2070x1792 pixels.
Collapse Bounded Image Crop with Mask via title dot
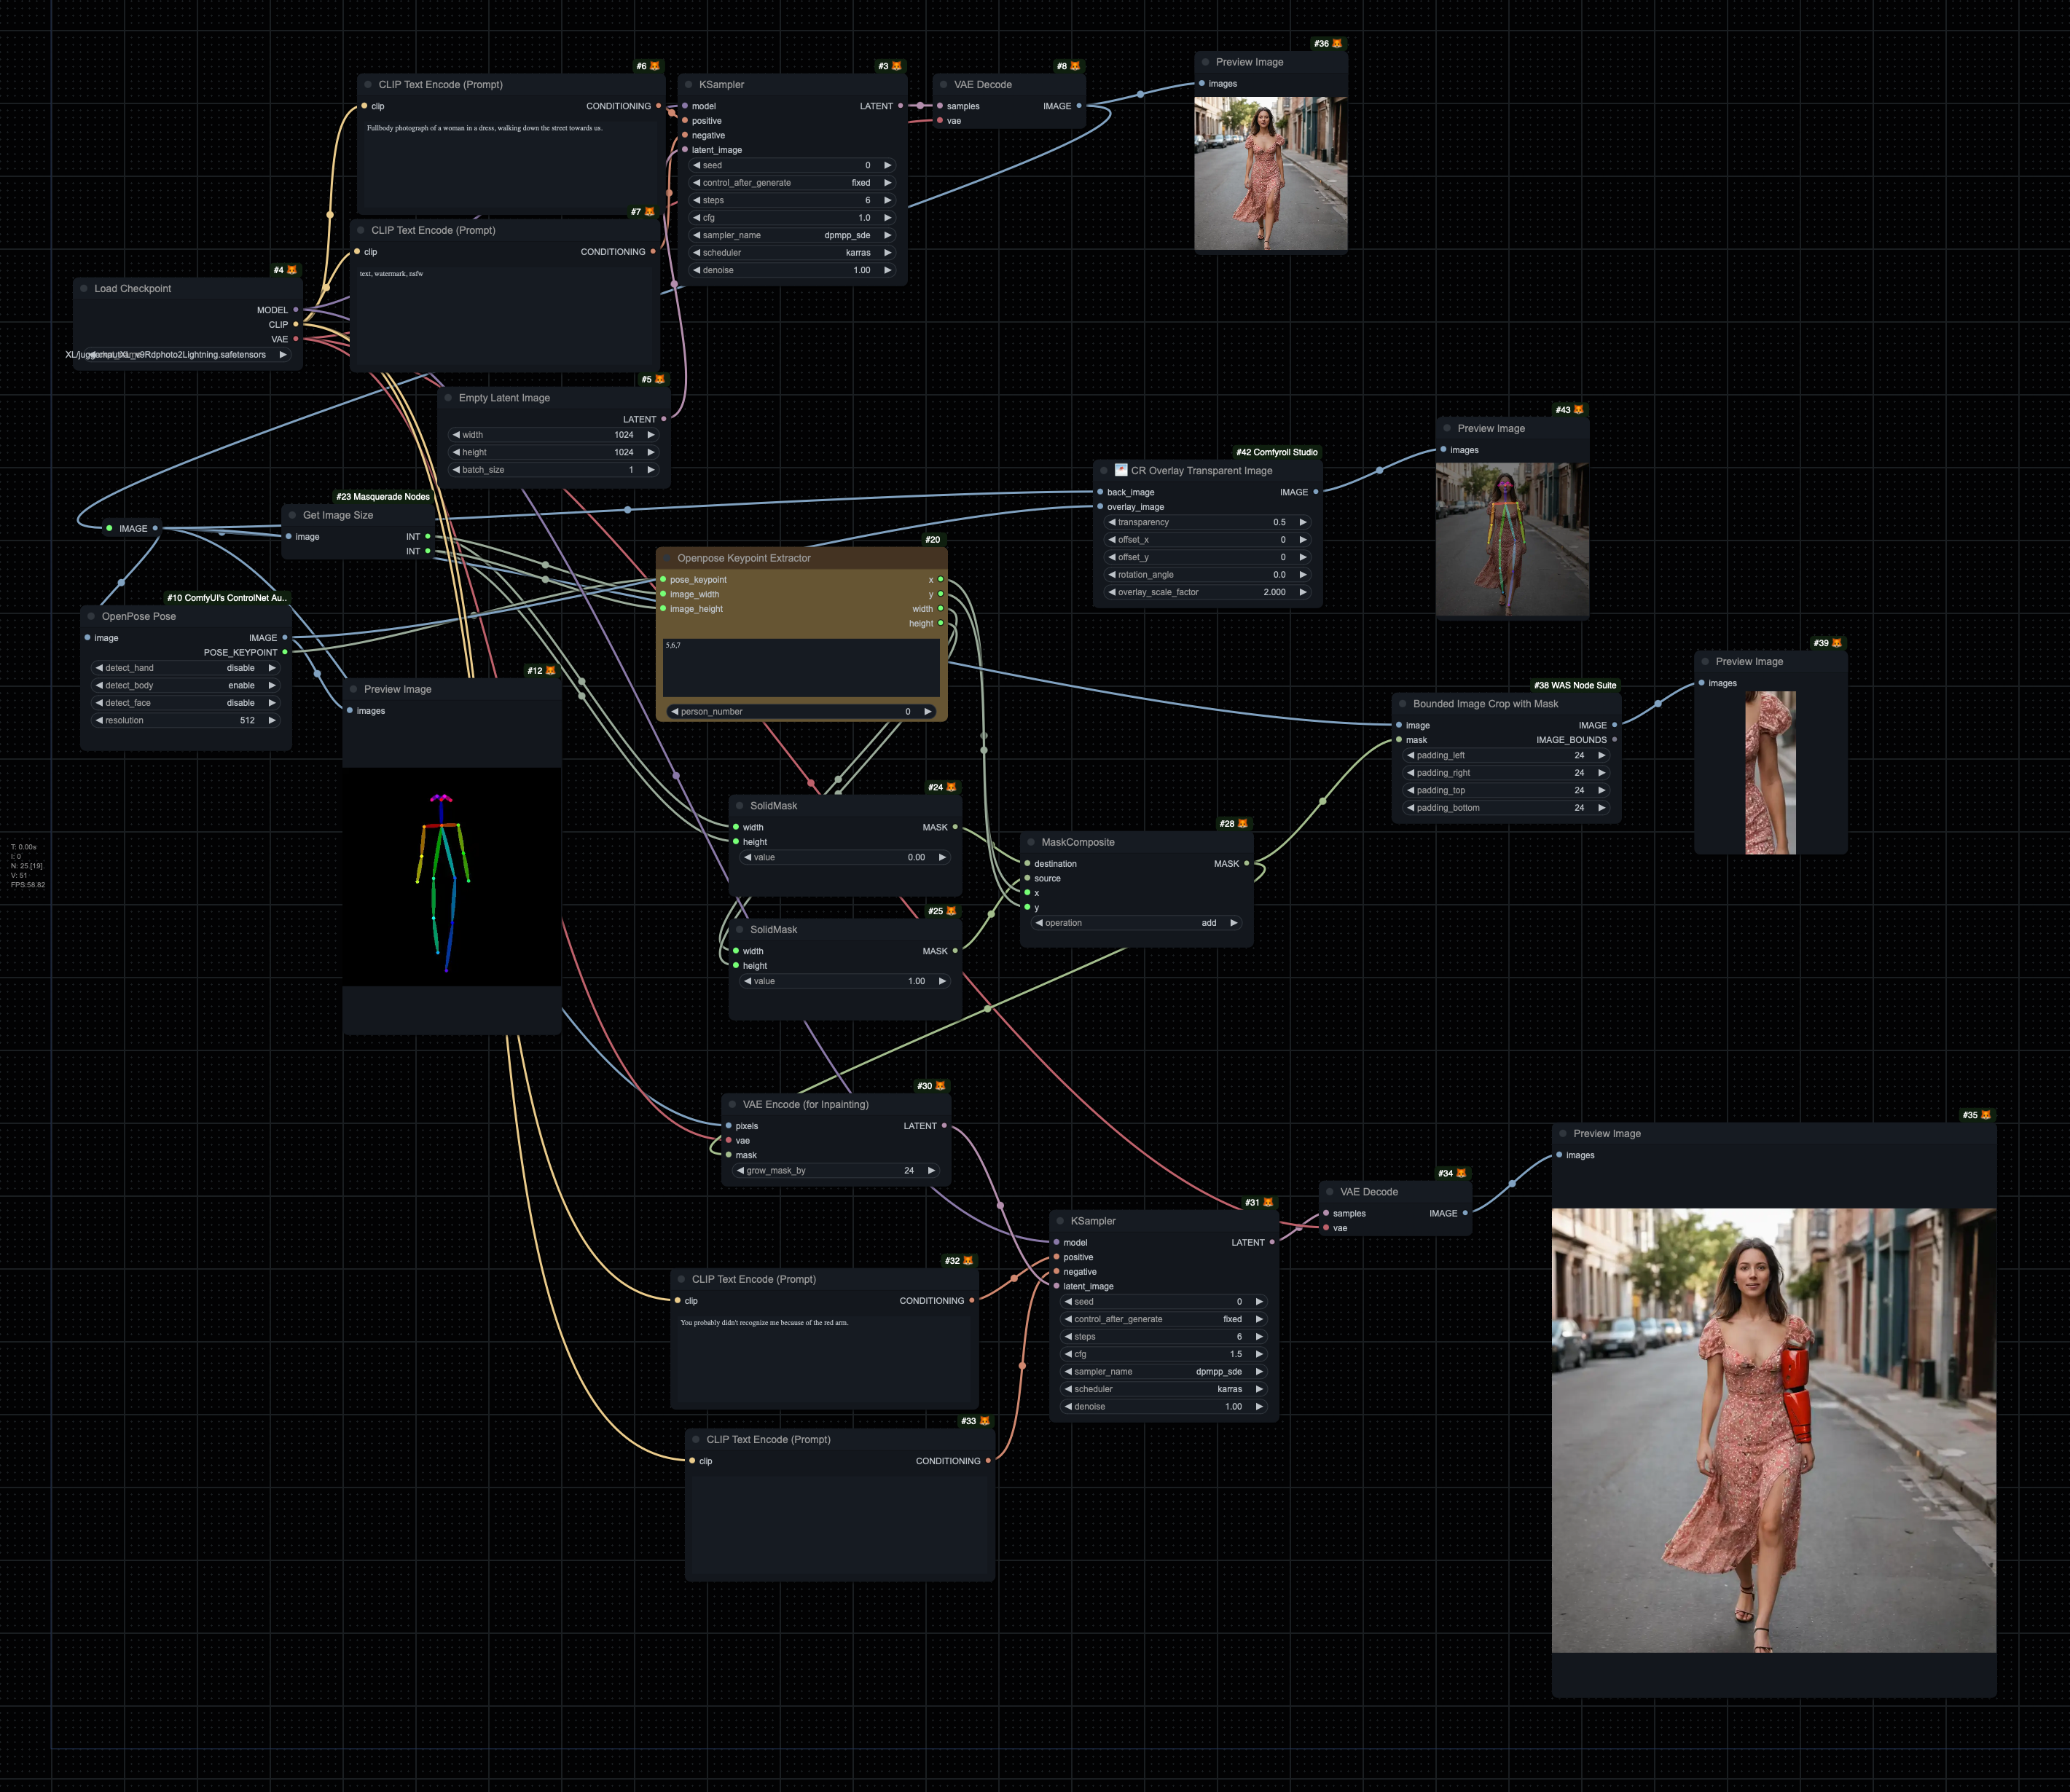point(1403,704)
